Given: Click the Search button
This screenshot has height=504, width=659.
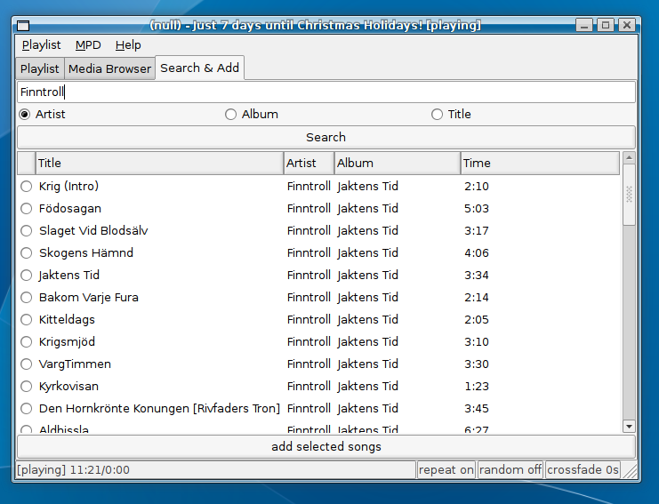Looking at the screenshot, I should point(326,138).
